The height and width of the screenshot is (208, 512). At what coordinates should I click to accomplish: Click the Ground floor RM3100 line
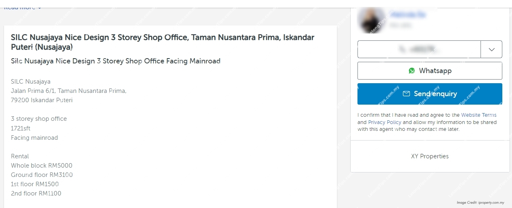pos(42,175)
